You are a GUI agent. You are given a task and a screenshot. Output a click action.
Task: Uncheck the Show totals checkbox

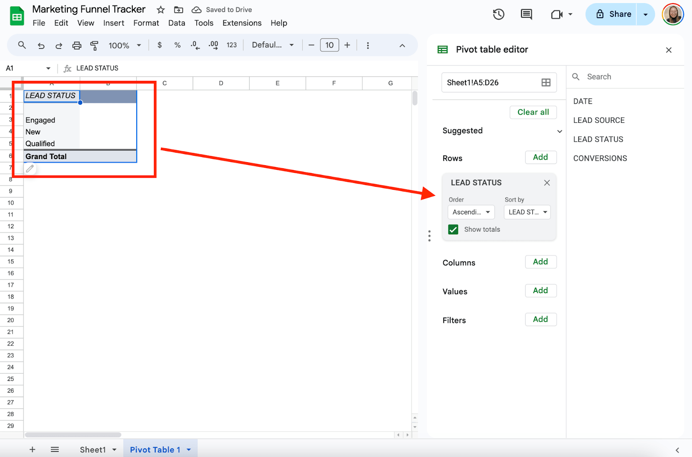click(453, 230)
